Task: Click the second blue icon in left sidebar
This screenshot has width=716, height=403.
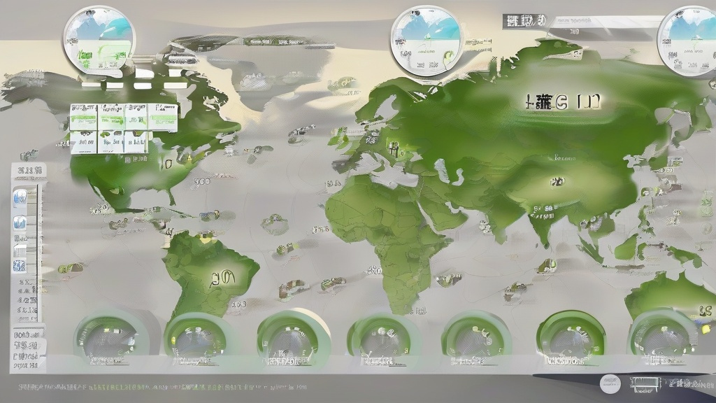Action: click(20, 222)
